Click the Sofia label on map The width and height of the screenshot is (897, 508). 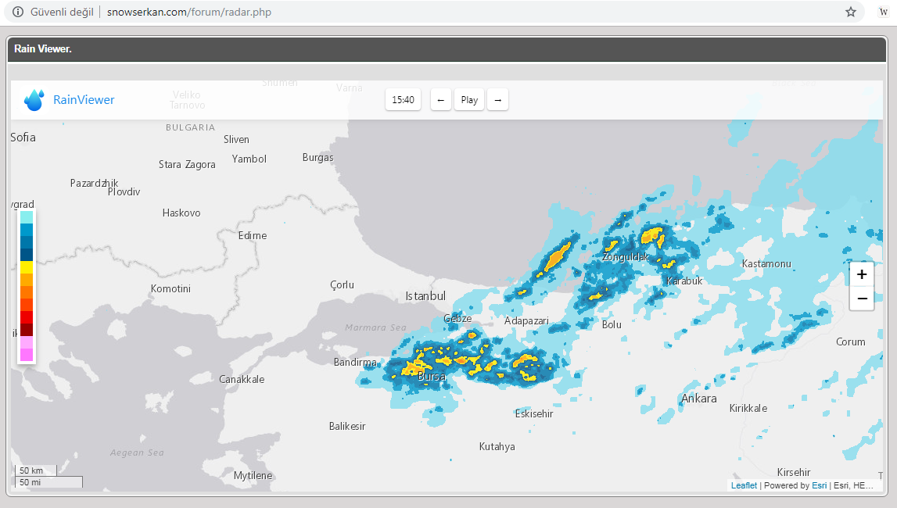(23, 137)
